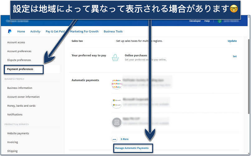
Task: Select Payment preferences in the sidebar
Action: (x=20, y=69)
